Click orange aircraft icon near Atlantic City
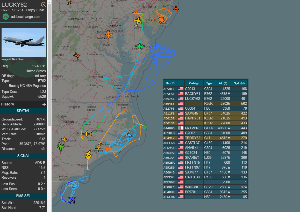This screenshot has width=300, height=212. (x=162, y=20)
